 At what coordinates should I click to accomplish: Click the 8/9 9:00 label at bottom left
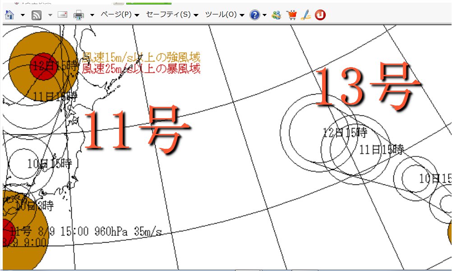(25, 242)
